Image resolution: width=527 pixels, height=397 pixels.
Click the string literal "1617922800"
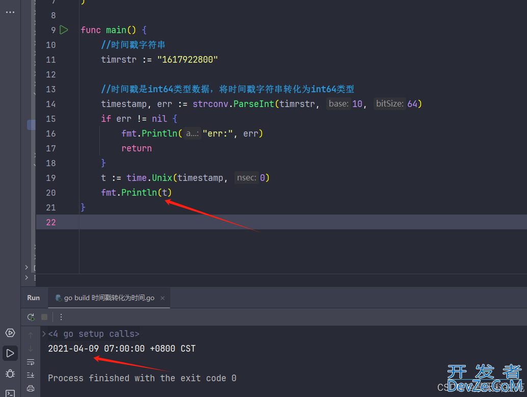click(x=188, y=60)
